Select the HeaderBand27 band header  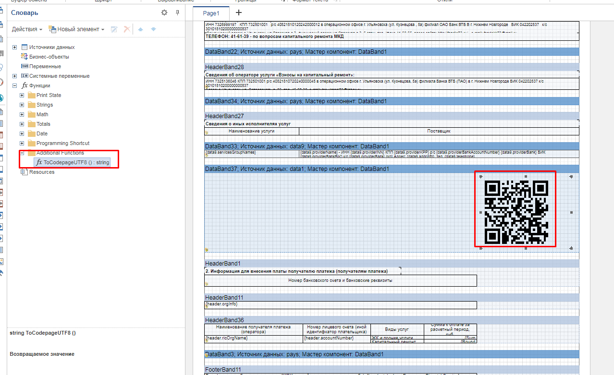click(x=392, y=116)
